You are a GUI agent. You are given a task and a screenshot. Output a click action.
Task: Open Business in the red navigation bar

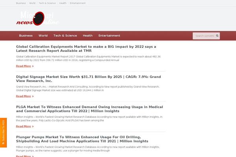pos(26,36)
